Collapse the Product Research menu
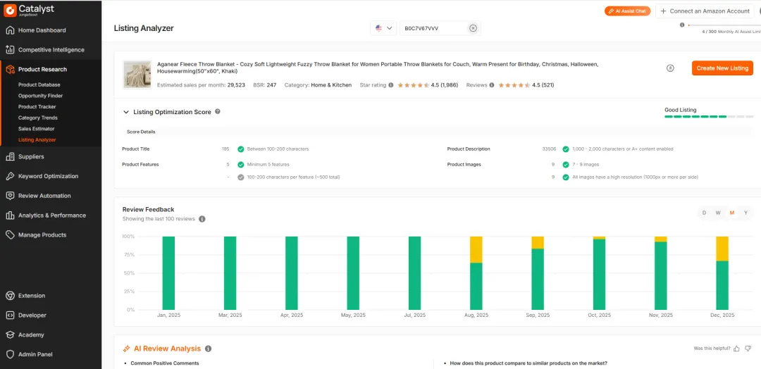The height and width of the screenshot is (369, 761). pos(42,69)
